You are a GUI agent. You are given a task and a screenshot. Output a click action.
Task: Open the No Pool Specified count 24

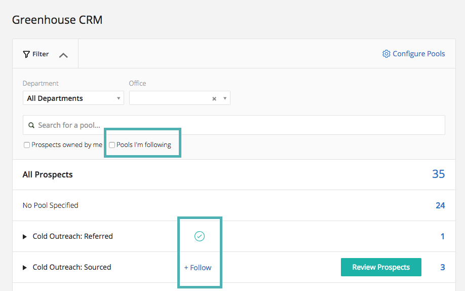pos(440,205)
